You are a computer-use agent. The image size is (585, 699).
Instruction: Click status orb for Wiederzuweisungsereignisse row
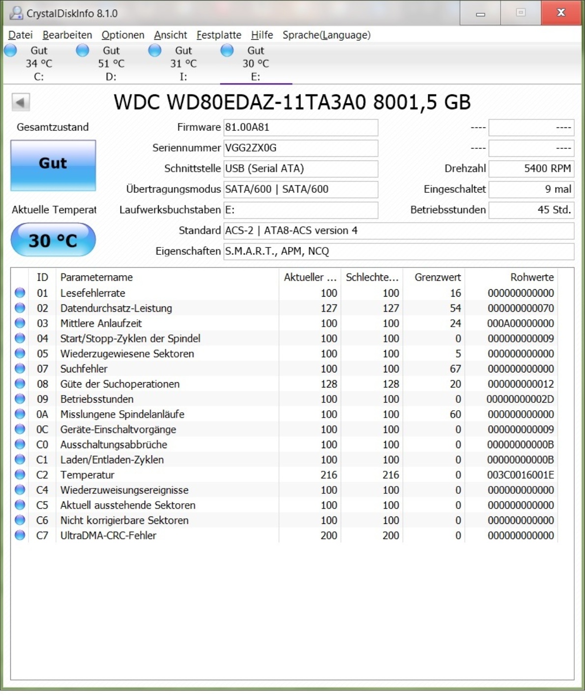(20, 490)
